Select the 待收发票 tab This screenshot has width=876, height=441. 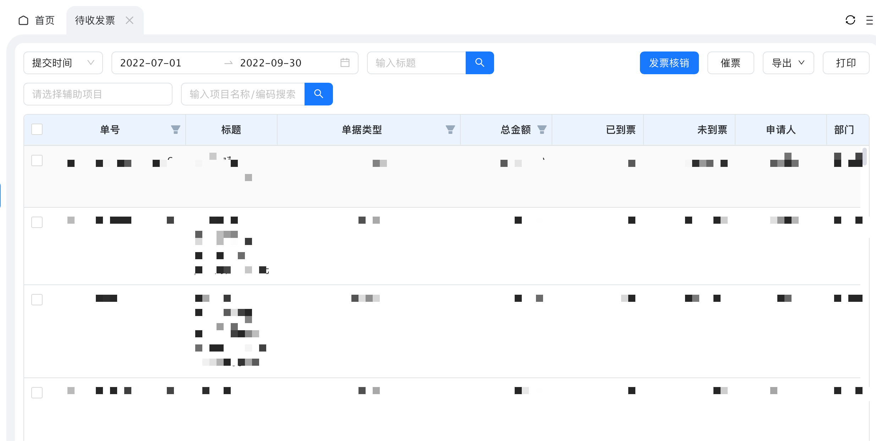tap(95, 20)
